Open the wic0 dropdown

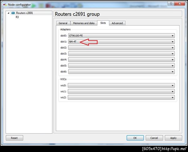coord(121,86)
